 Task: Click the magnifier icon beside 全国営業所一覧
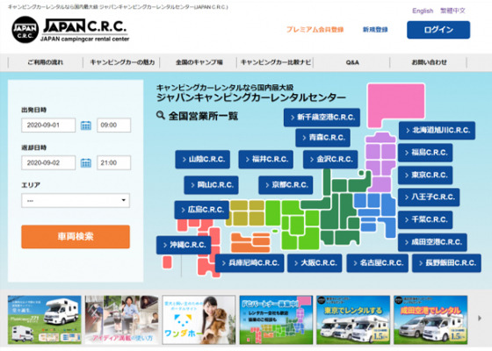click(160, 115)
